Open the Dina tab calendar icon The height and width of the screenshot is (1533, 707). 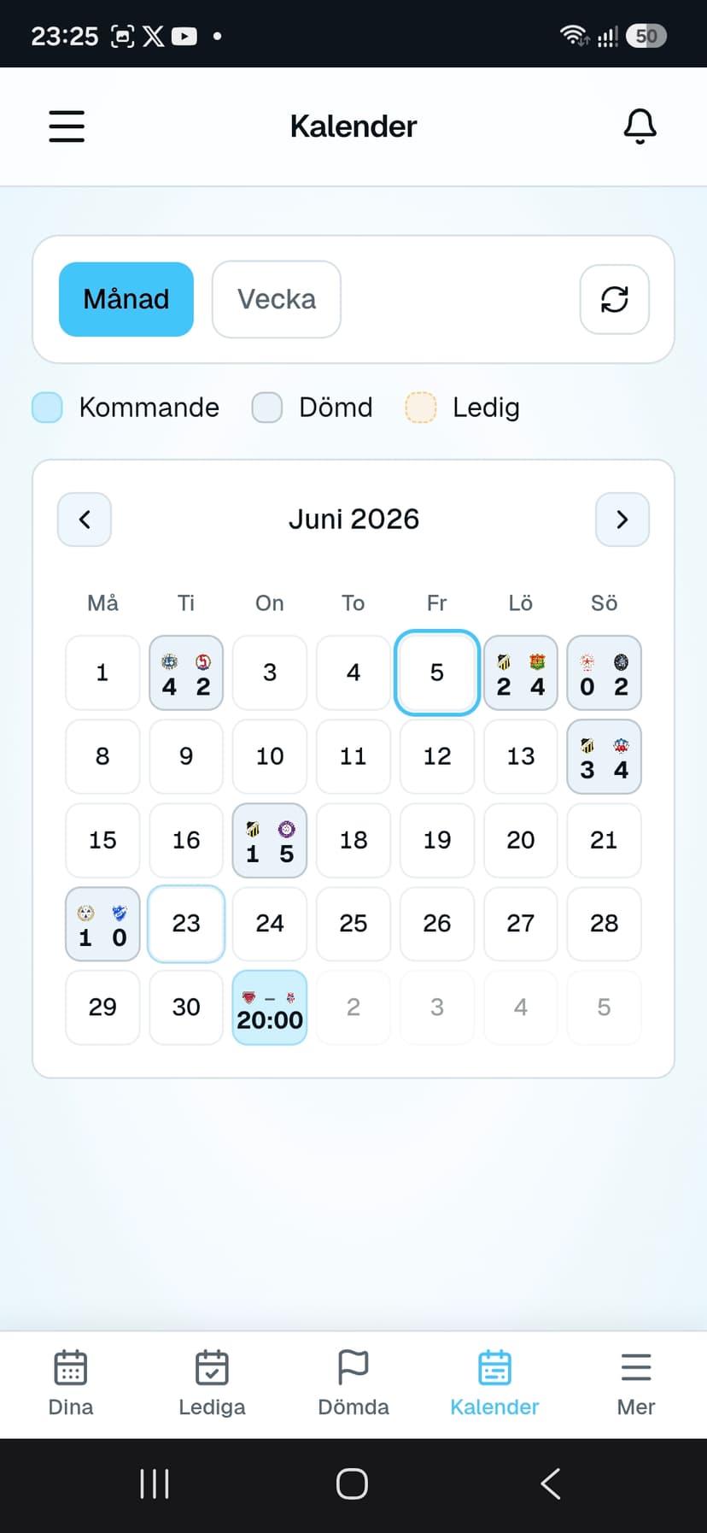click(x=71, y=1367)
